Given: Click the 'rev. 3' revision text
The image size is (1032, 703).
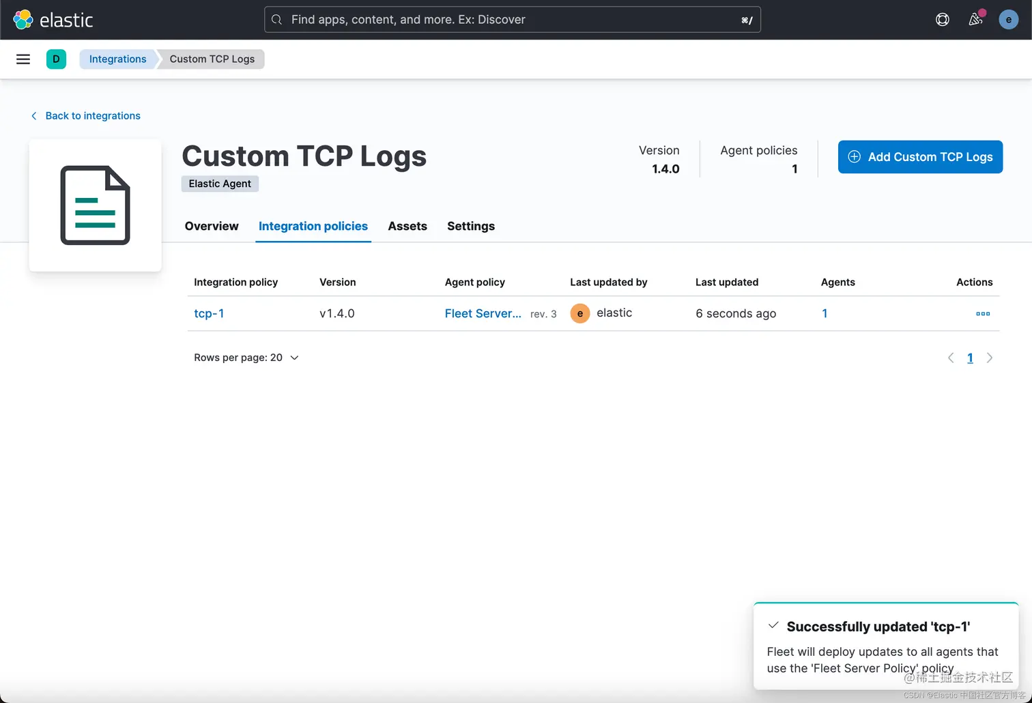Looking at the screenshot, I should 543,314.
